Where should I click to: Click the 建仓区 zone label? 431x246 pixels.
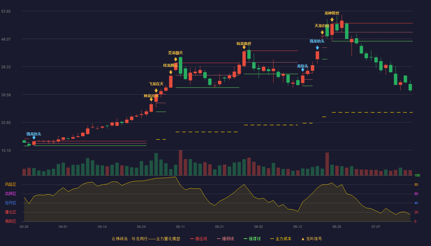(x=10, y=212)
